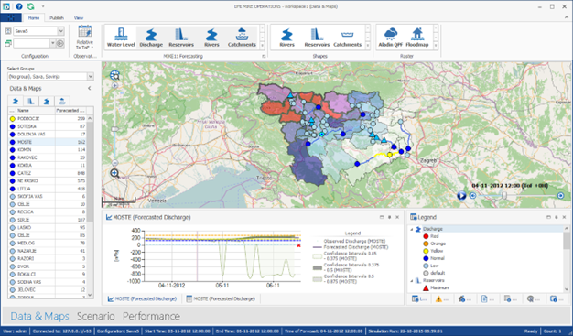Open the Relative To ToF observation tool
The image size is (573, 336).
pos(85,38)
